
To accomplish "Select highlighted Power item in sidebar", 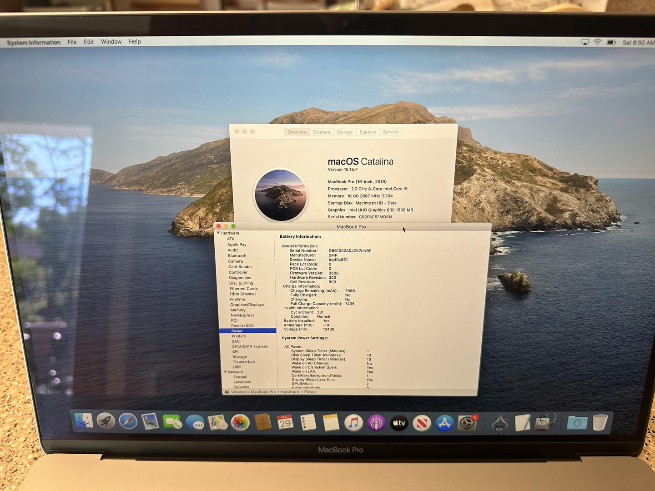I will (x=247, y=331).
